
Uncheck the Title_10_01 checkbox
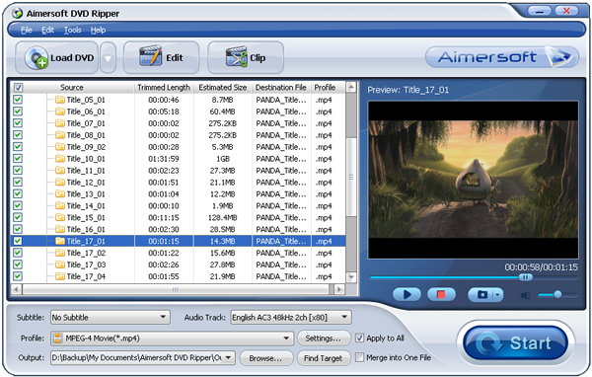coord(18,159)
